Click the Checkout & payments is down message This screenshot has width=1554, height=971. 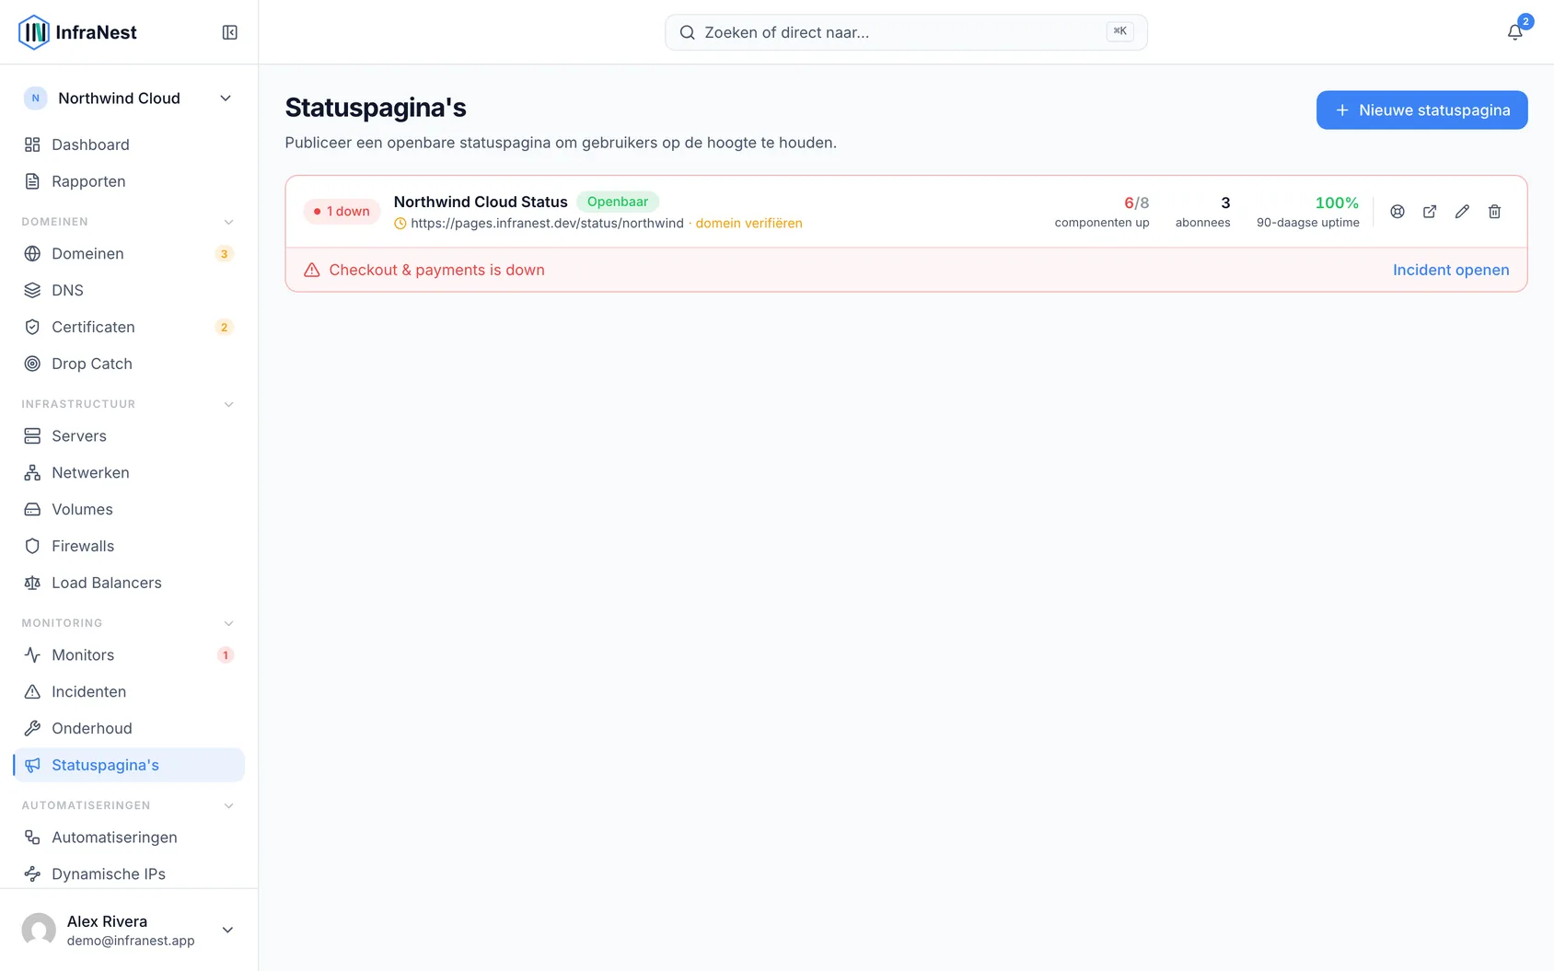(x=436, y=270)
